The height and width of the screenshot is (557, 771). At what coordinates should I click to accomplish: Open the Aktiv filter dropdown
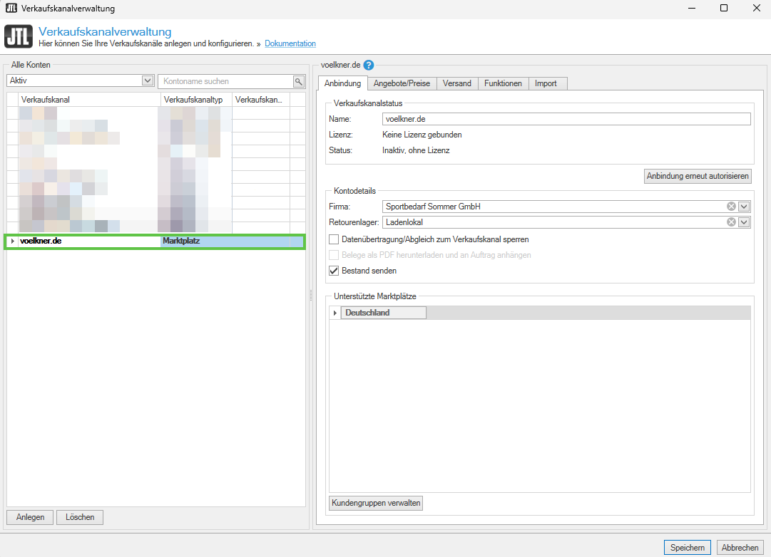[148, 81]
